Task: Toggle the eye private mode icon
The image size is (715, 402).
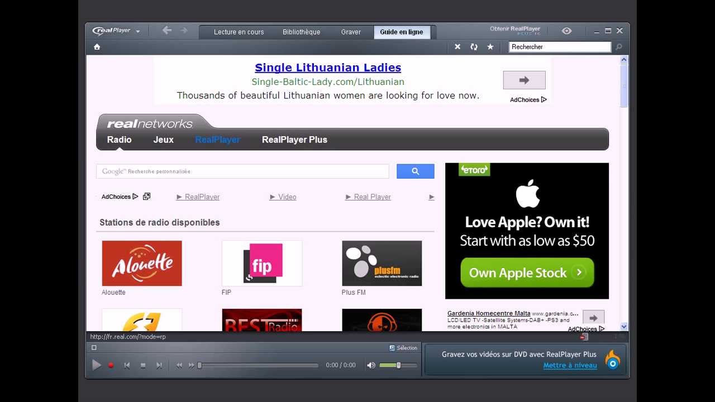Action: 566,31
